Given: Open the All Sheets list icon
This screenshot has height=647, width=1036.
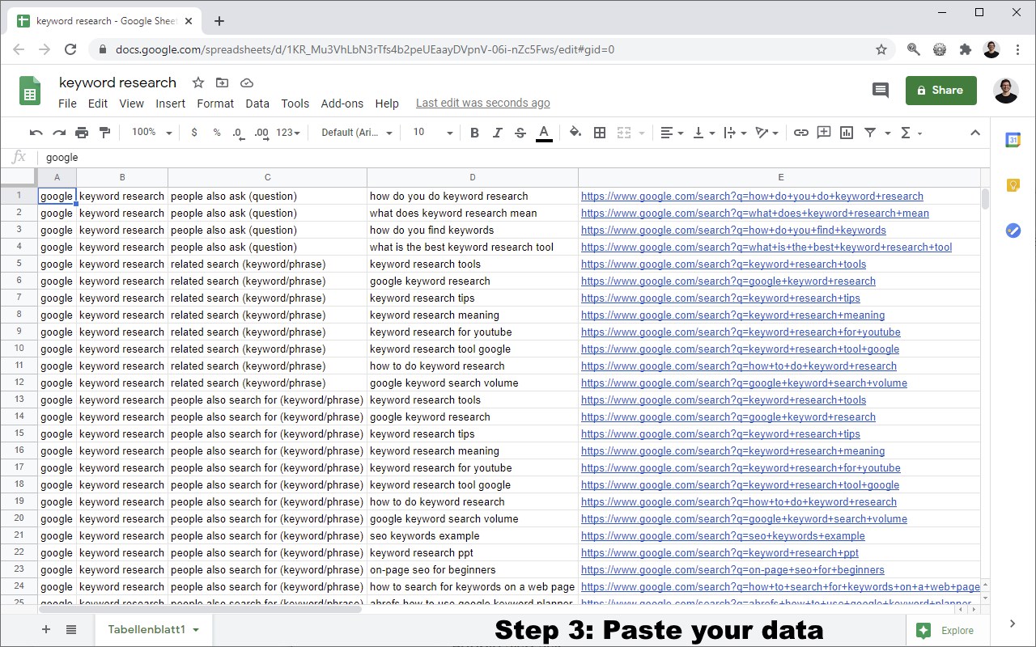Looking at the screenshot, I should point(71,630).
